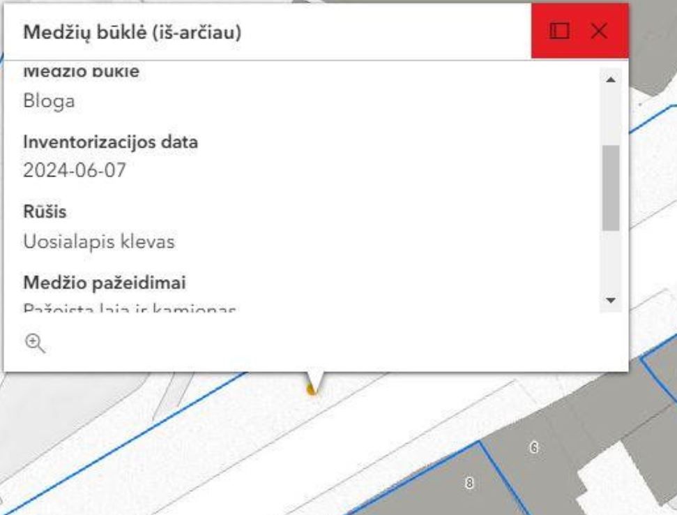Click the Bloga condition value

point(49,101)
